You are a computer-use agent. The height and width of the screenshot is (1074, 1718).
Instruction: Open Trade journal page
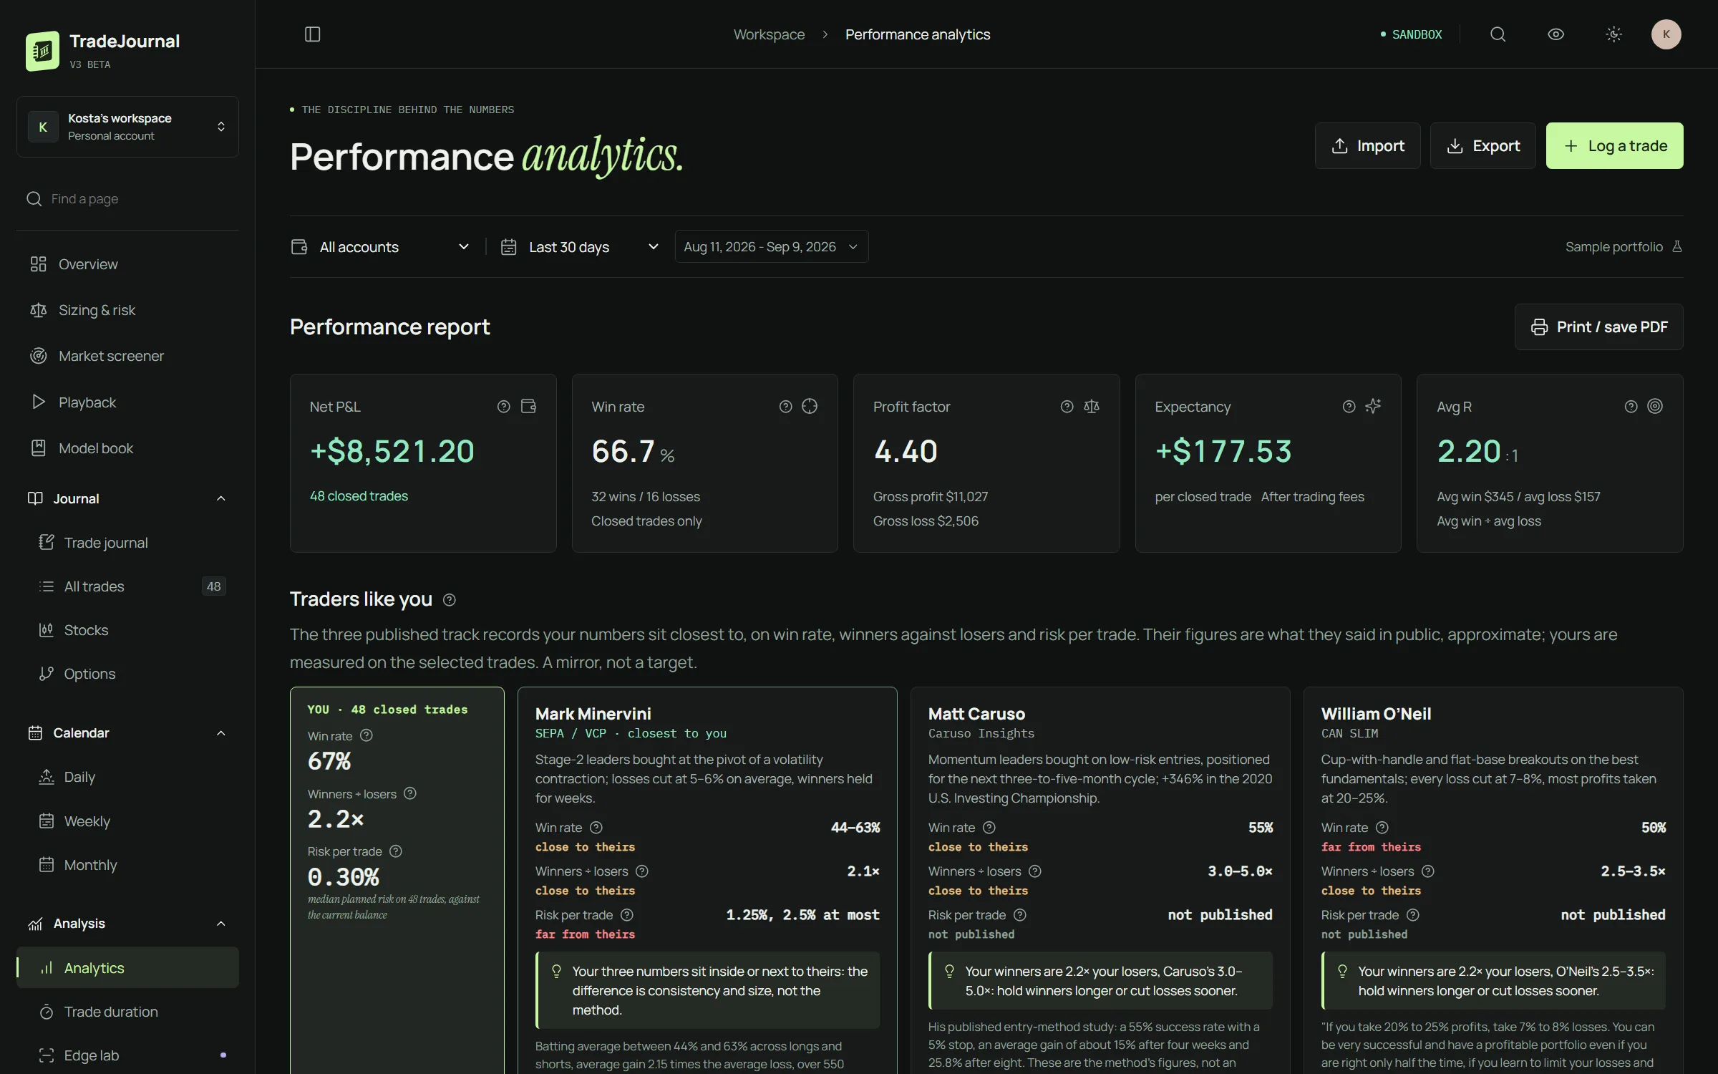pyautogui.click(x=127, y=543)
